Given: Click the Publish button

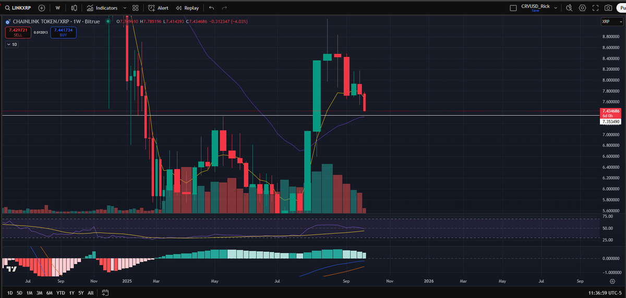Looking at the screenshot, I should click(x=621, y=8).
